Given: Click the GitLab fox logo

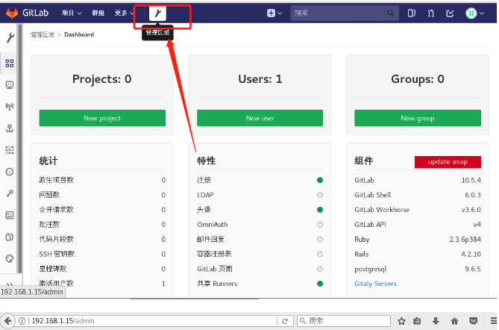Looking at the screenshot, I should [x=12, y=13].
